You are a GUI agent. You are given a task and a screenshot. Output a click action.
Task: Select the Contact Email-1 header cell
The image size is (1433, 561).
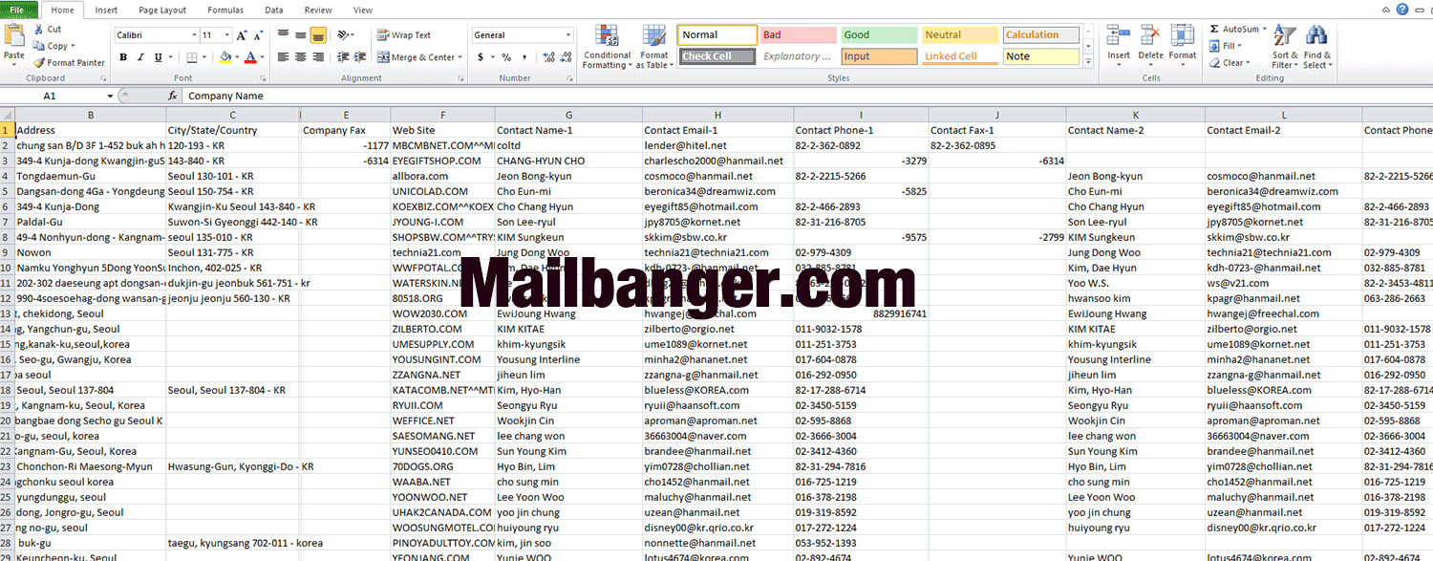tap(717, 130)
